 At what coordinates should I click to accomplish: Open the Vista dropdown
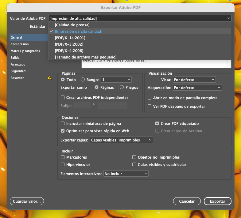[194, 80]
